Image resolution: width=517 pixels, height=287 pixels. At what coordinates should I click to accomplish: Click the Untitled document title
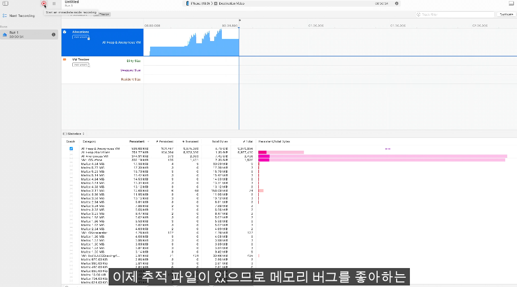[x=72, y=2]
